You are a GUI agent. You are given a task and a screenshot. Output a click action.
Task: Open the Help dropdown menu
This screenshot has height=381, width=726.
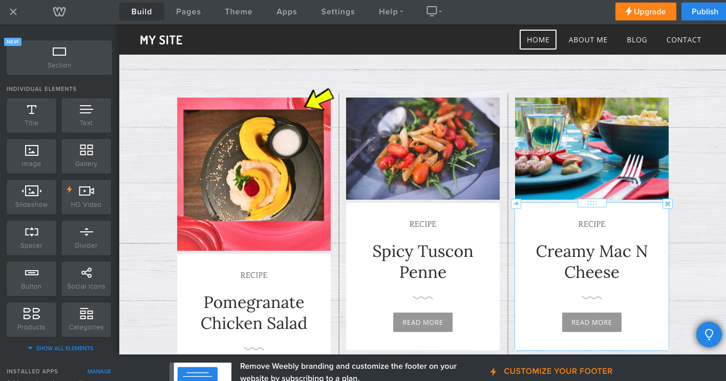391,12
